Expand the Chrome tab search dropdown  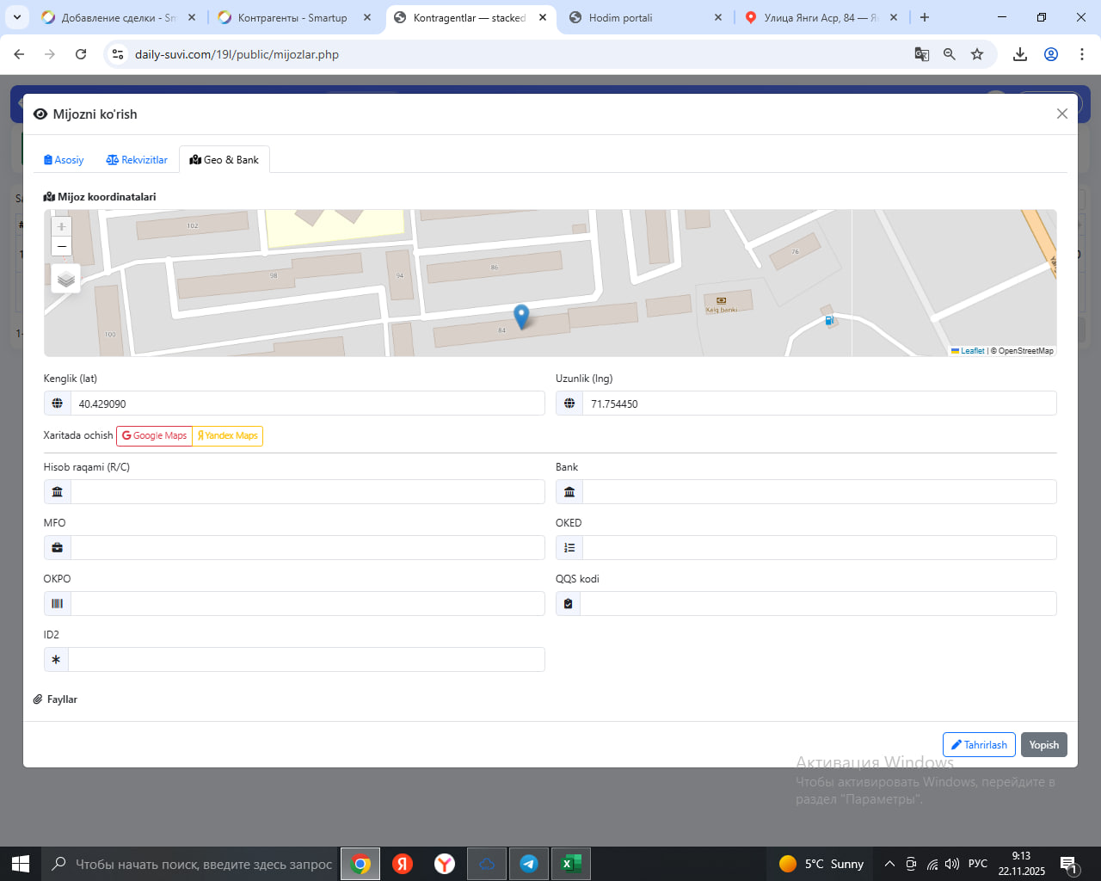click(16, 17)
